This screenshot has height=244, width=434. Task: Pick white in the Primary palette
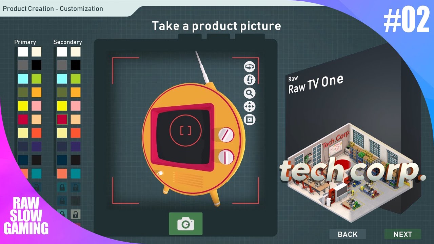[x=23, y=52]
